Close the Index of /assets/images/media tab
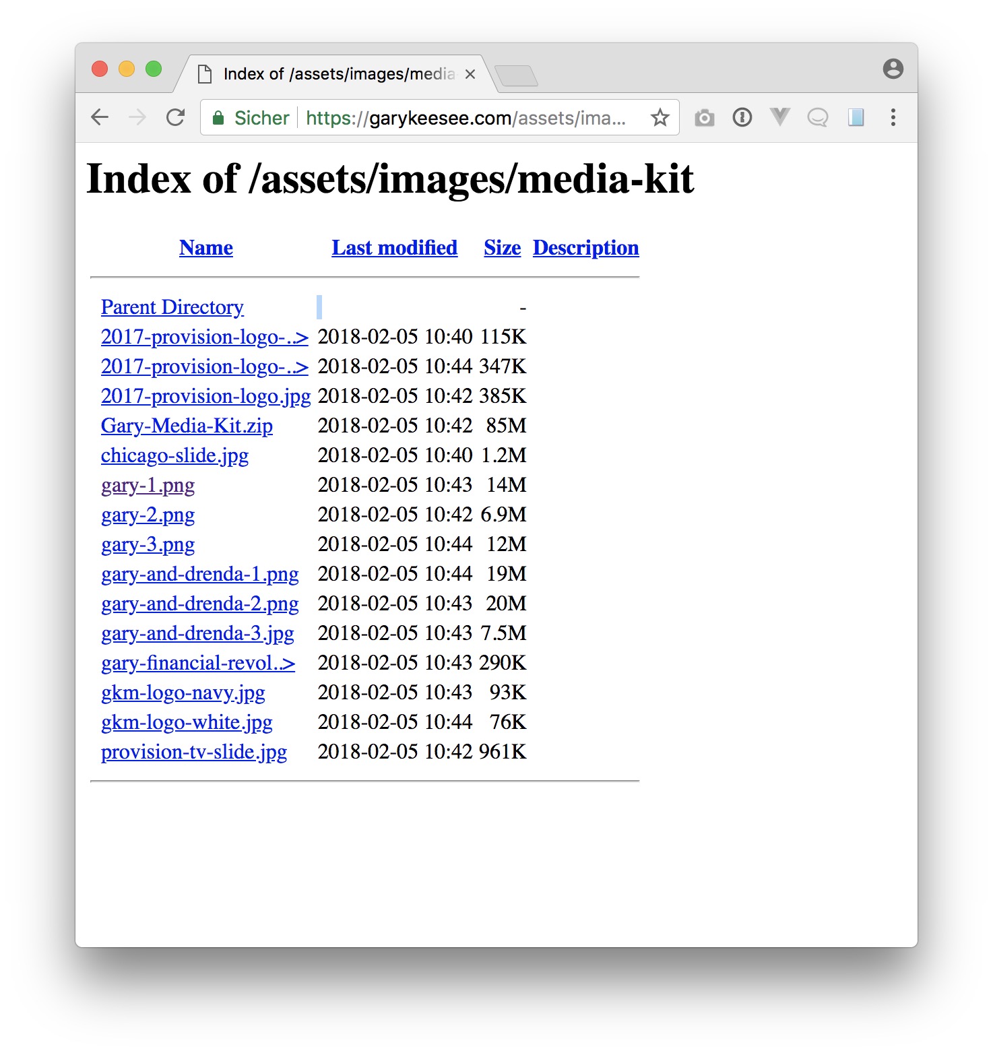993x1055 pixels. pos(470,74)
